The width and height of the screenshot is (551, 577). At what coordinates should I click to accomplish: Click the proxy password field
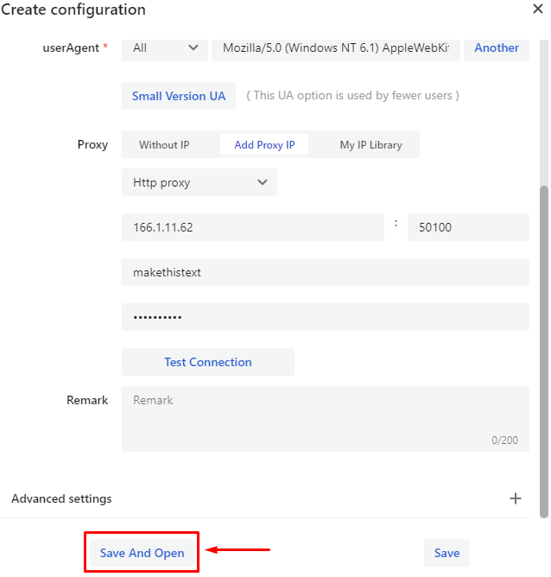click(325, 317)
